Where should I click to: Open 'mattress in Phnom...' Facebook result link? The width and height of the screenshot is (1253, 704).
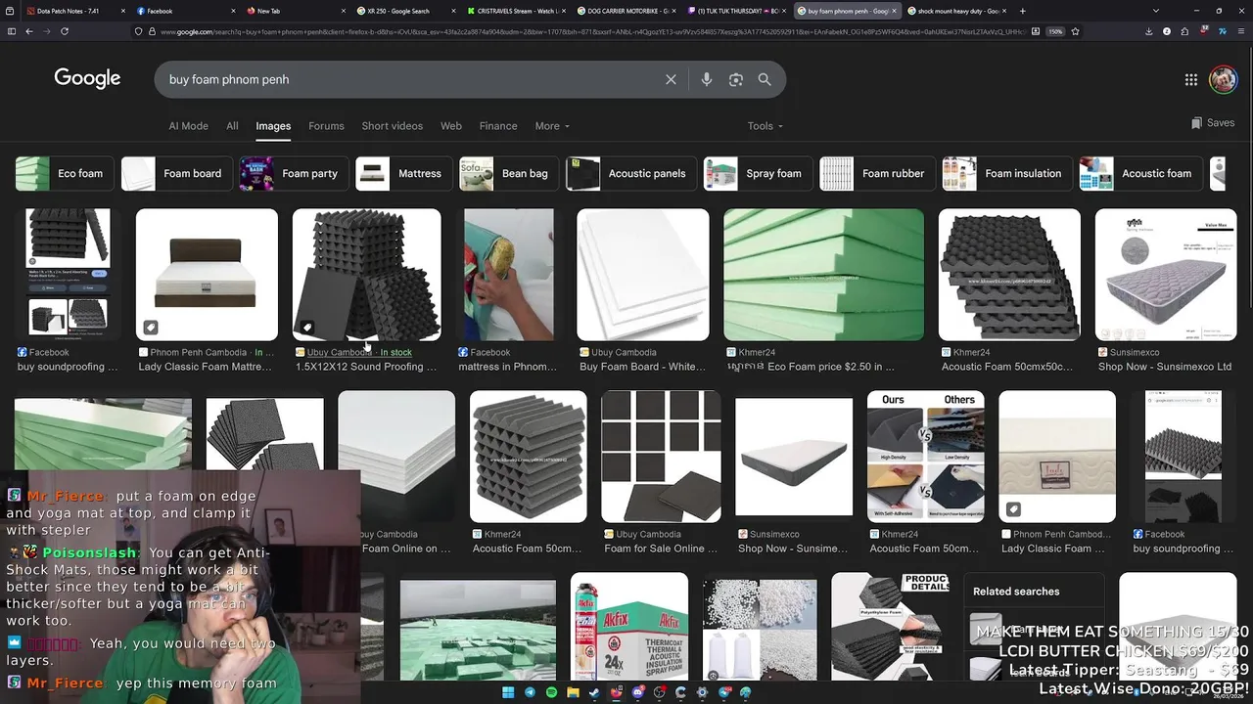pyautogui.click(x=508, y=367)
